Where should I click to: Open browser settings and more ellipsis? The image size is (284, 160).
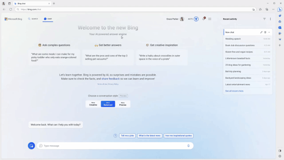click(x=273, y=9)
